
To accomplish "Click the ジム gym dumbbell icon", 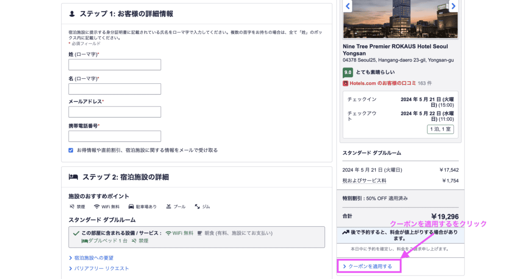I will (x=197, y=207).
